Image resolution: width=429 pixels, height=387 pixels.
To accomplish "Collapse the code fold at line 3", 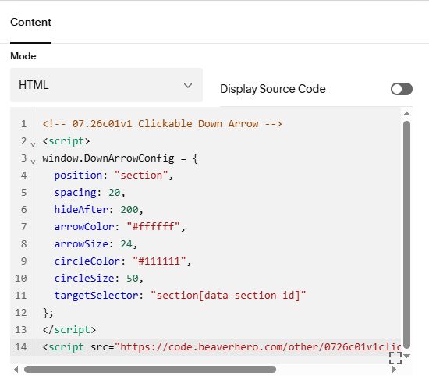I will click(33, 162).
